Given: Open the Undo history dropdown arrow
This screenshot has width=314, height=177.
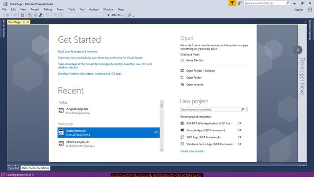Looking at the screenshot, I should point(51,15).
